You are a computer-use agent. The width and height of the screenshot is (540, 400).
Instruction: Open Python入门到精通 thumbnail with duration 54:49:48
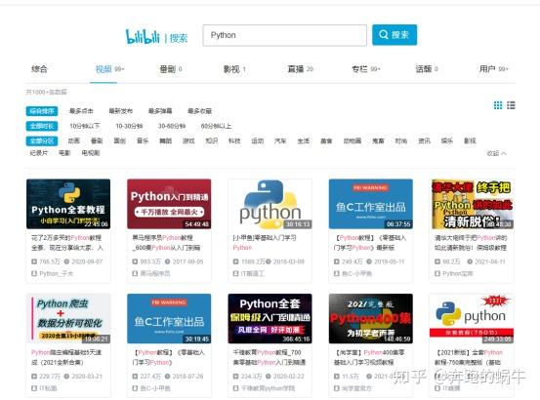pyautogui.click(x=169, y=204)
